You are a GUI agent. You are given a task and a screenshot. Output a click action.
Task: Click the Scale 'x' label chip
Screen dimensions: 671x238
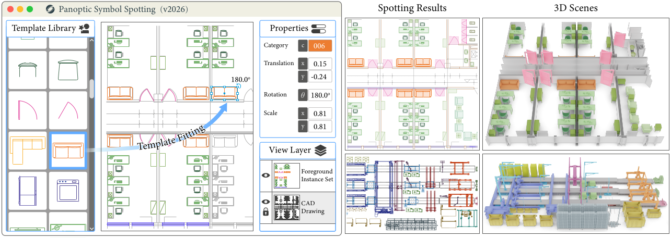[x=303, y=113]
